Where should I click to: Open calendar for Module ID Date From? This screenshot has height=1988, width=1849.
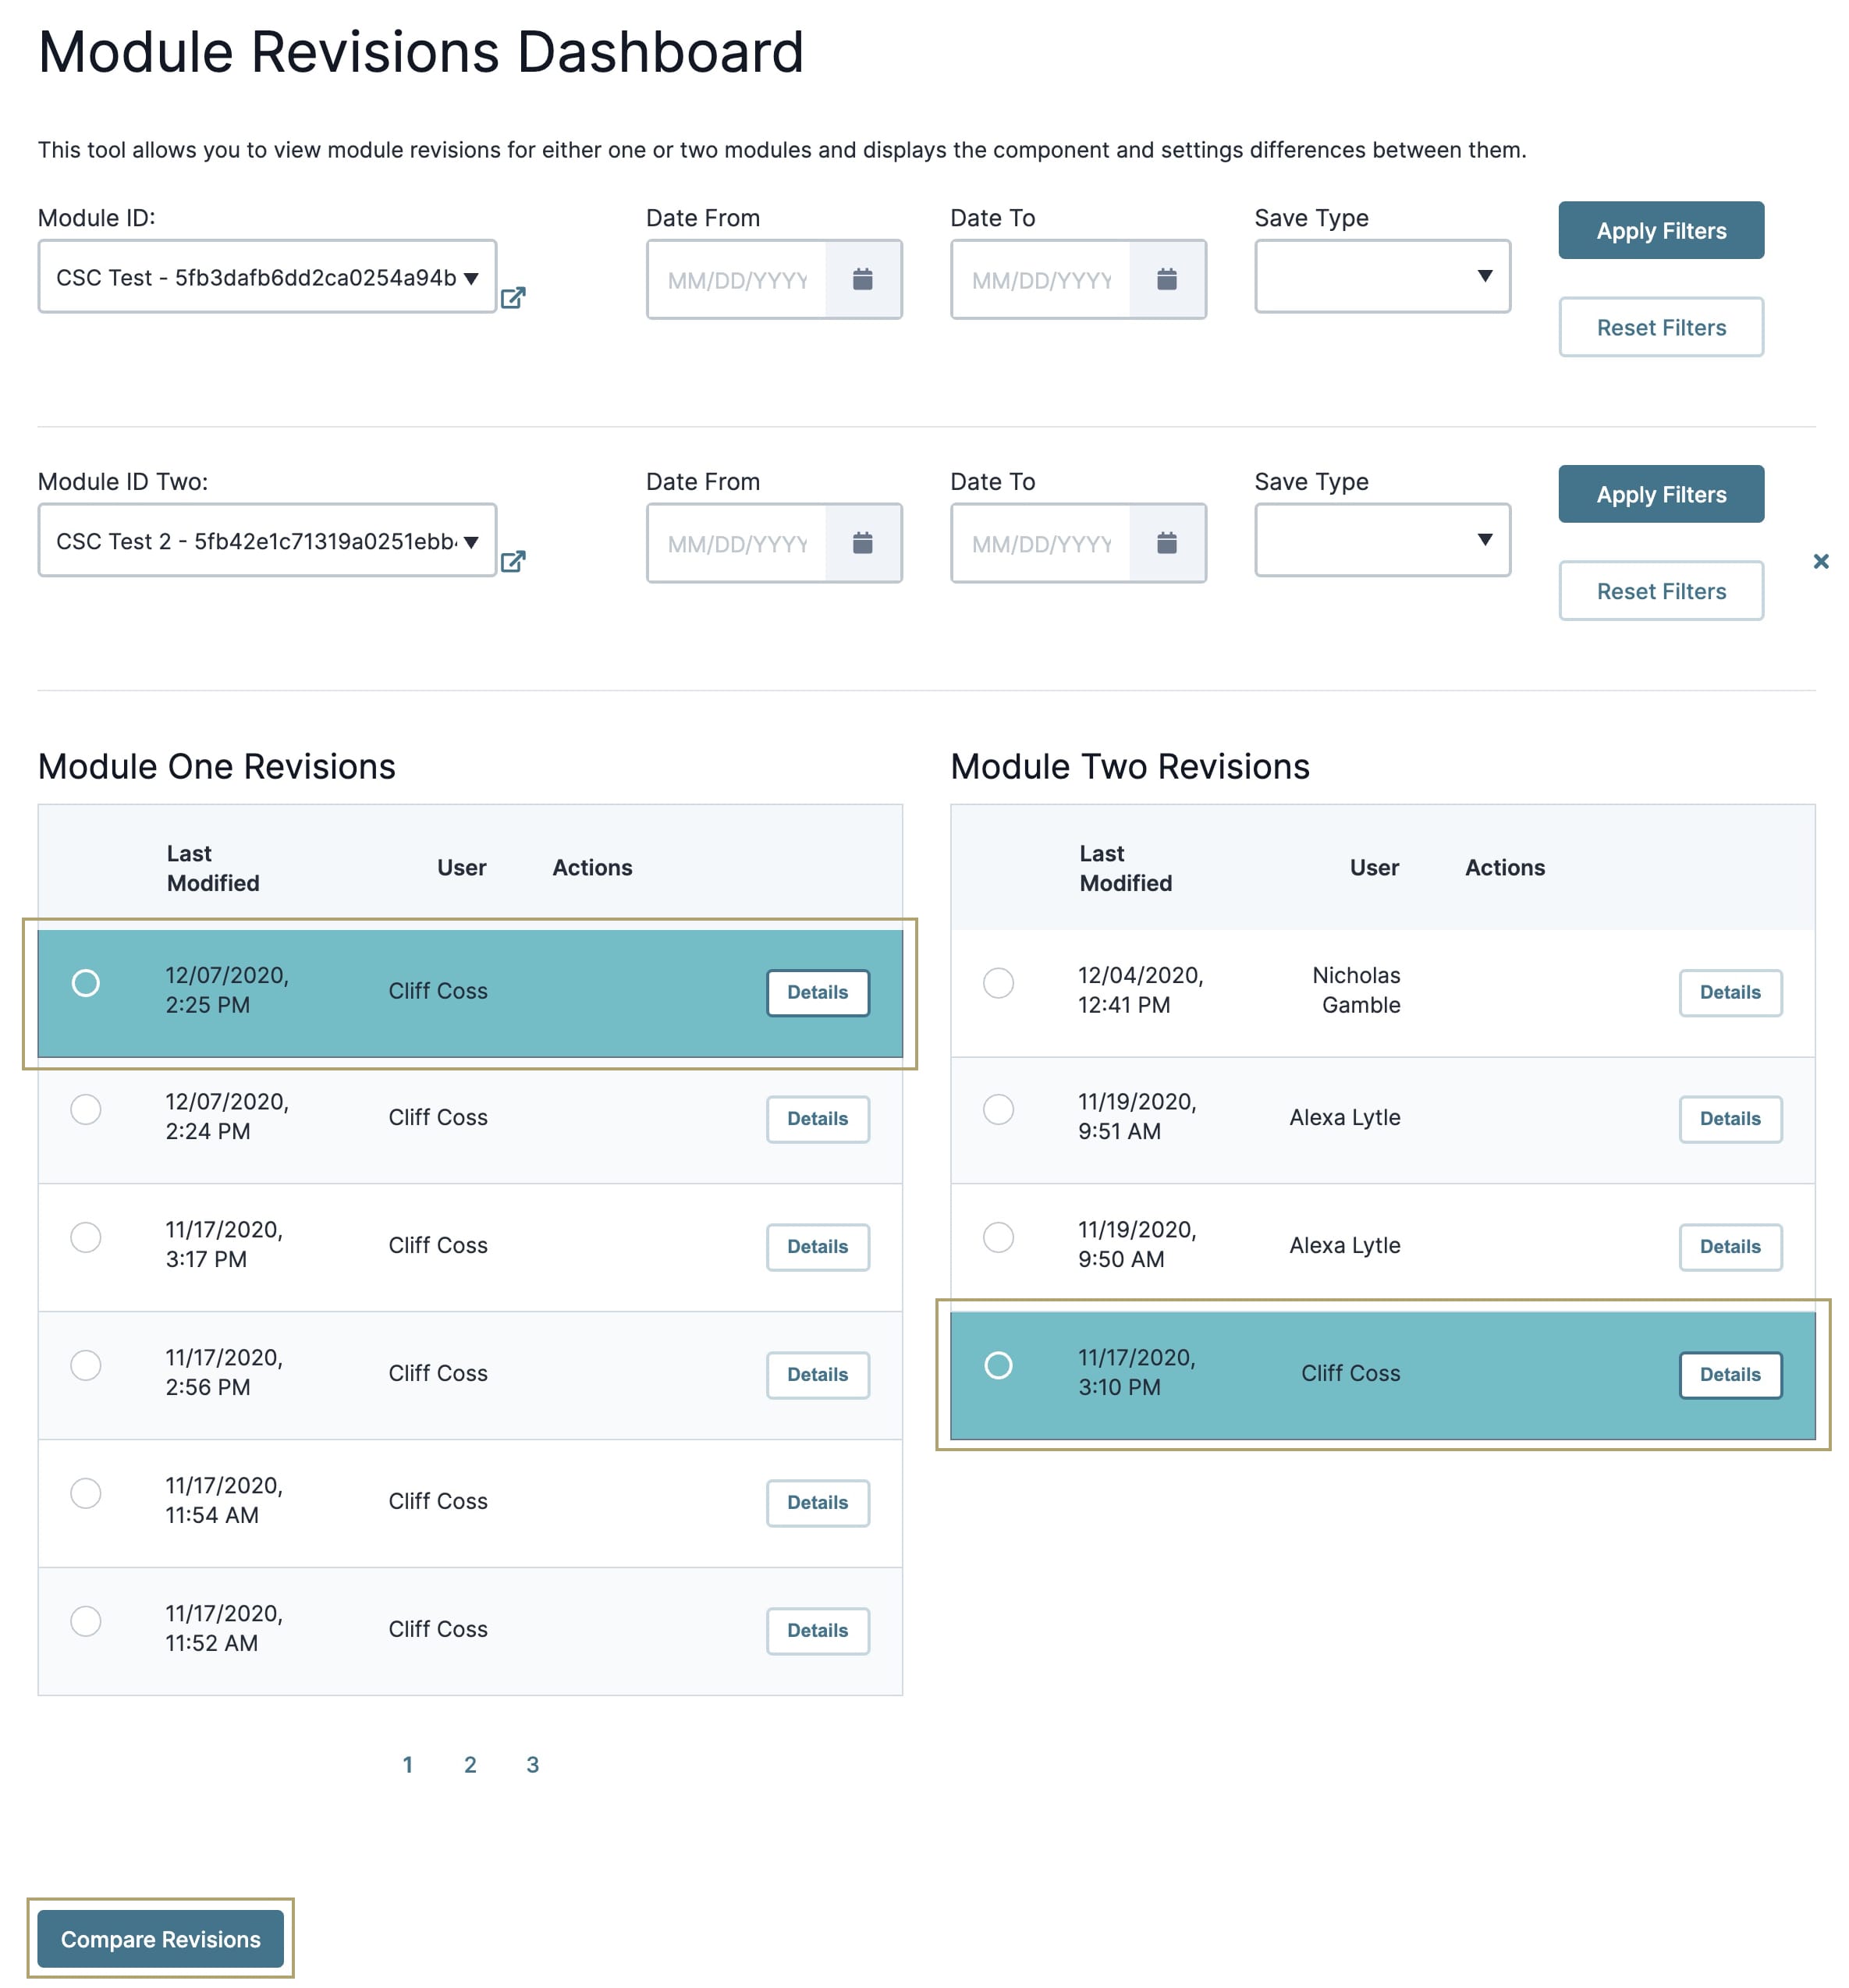point(862,279)
